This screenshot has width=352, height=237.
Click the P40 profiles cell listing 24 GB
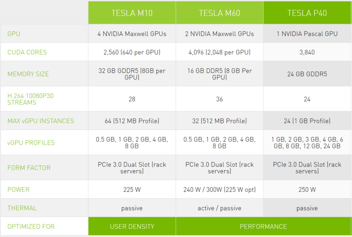coord(307,143)
